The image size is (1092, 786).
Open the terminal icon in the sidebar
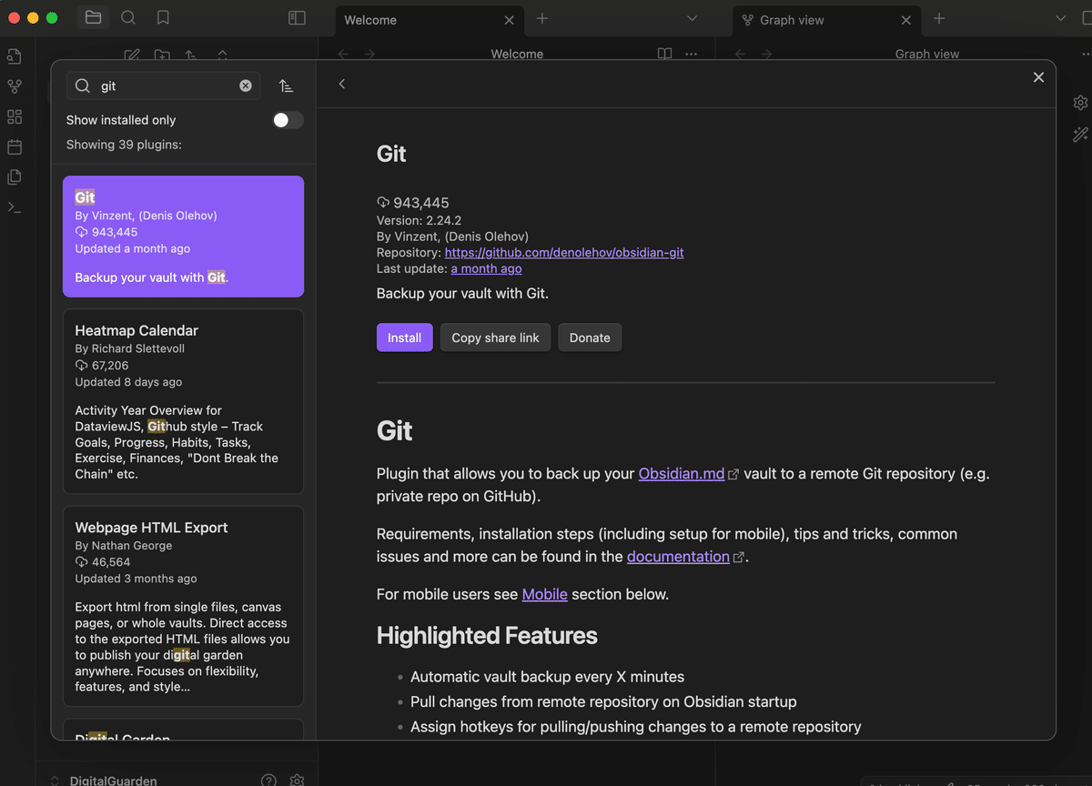[x=14, y=207]
